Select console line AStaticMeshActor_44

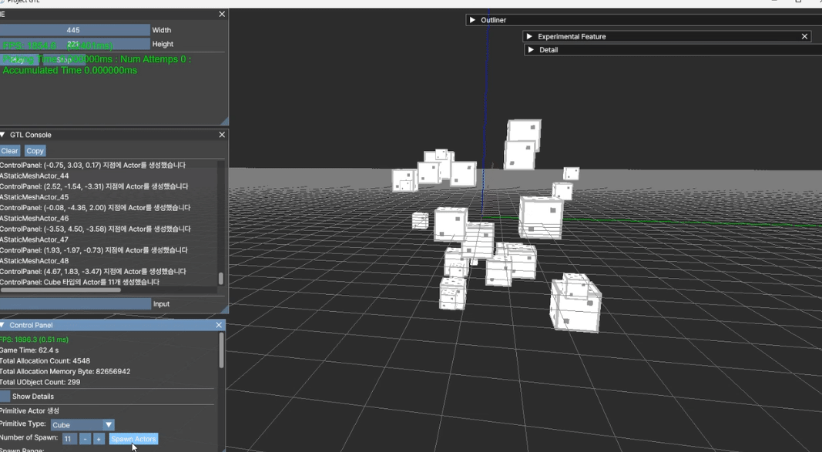[34, 176]
